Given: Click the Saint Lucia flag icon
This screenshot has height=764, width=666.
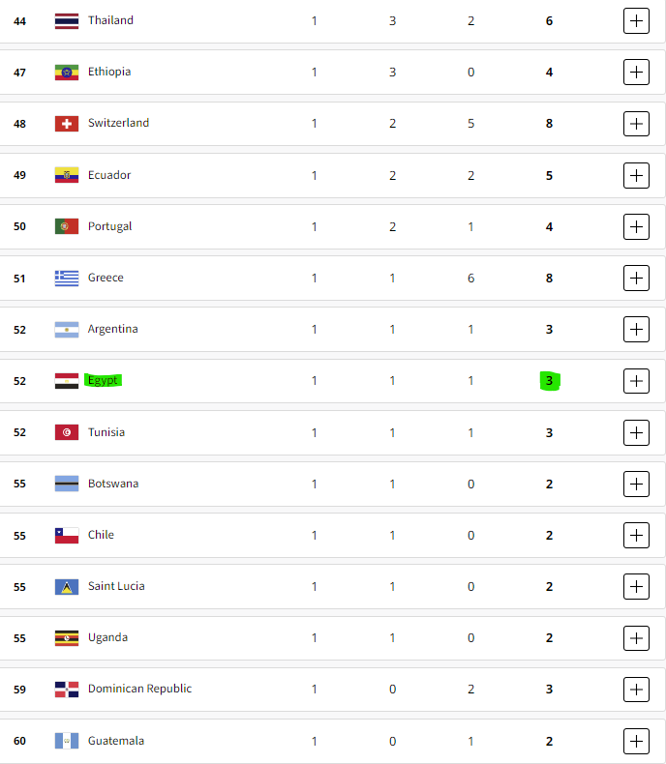Looking at the screenshot, I should click(67, 586).
